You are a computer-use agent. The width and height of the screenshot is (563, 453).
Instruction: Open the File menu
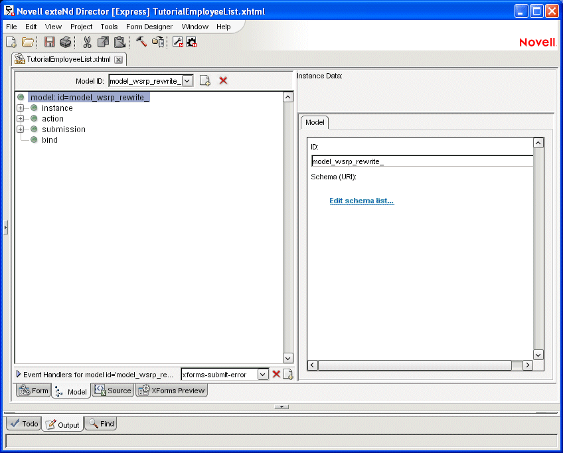[x=11, y=27]
